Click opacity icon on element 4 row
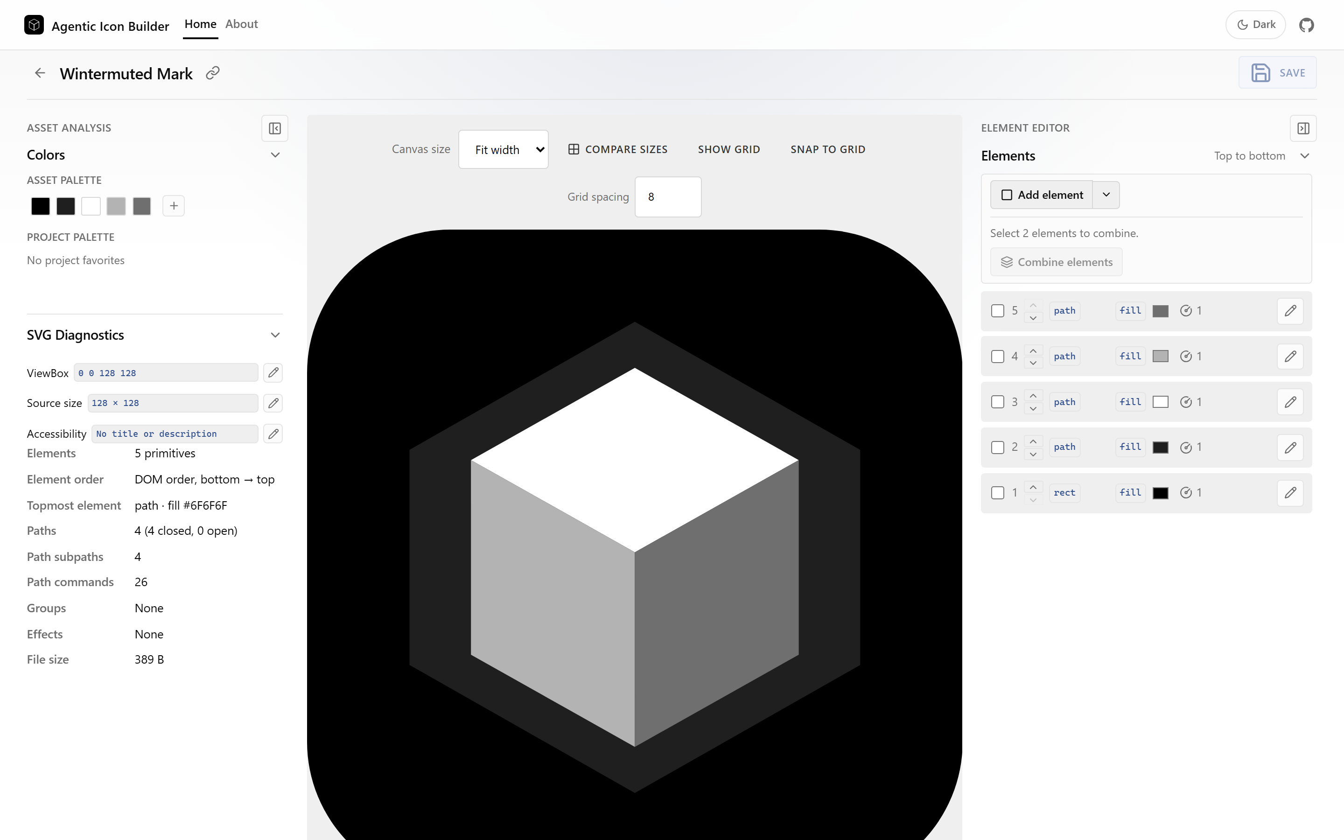This screenshot has width=1344, height=840. [x=1186, y=356]
